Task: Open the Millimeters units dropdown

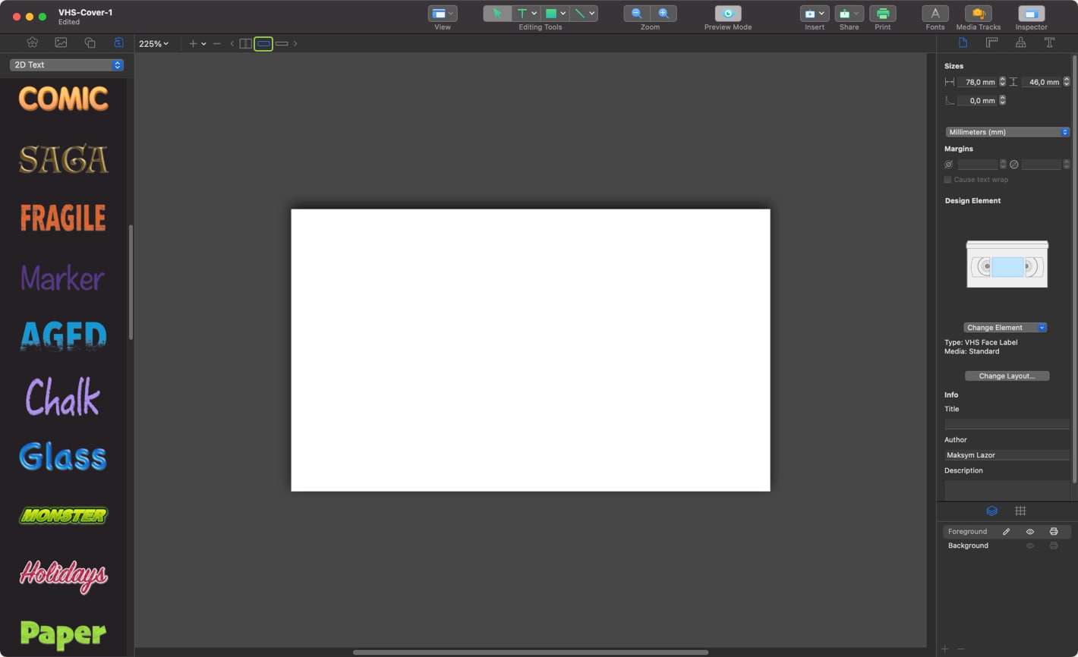Action: (x=1007, y=131)
